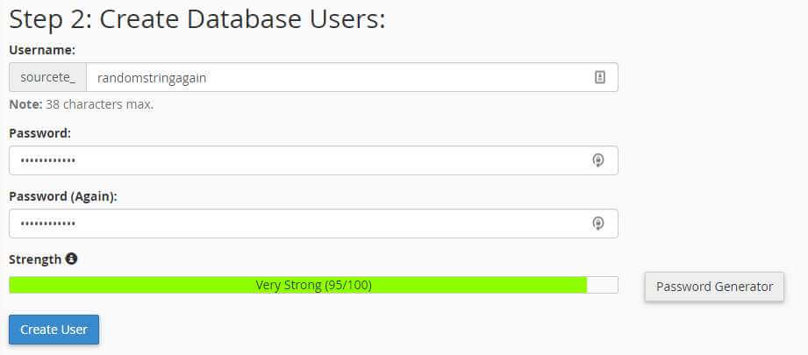Click the 38 characters max. hint text
The image size is (808, 355).
[x=99, y=104]
